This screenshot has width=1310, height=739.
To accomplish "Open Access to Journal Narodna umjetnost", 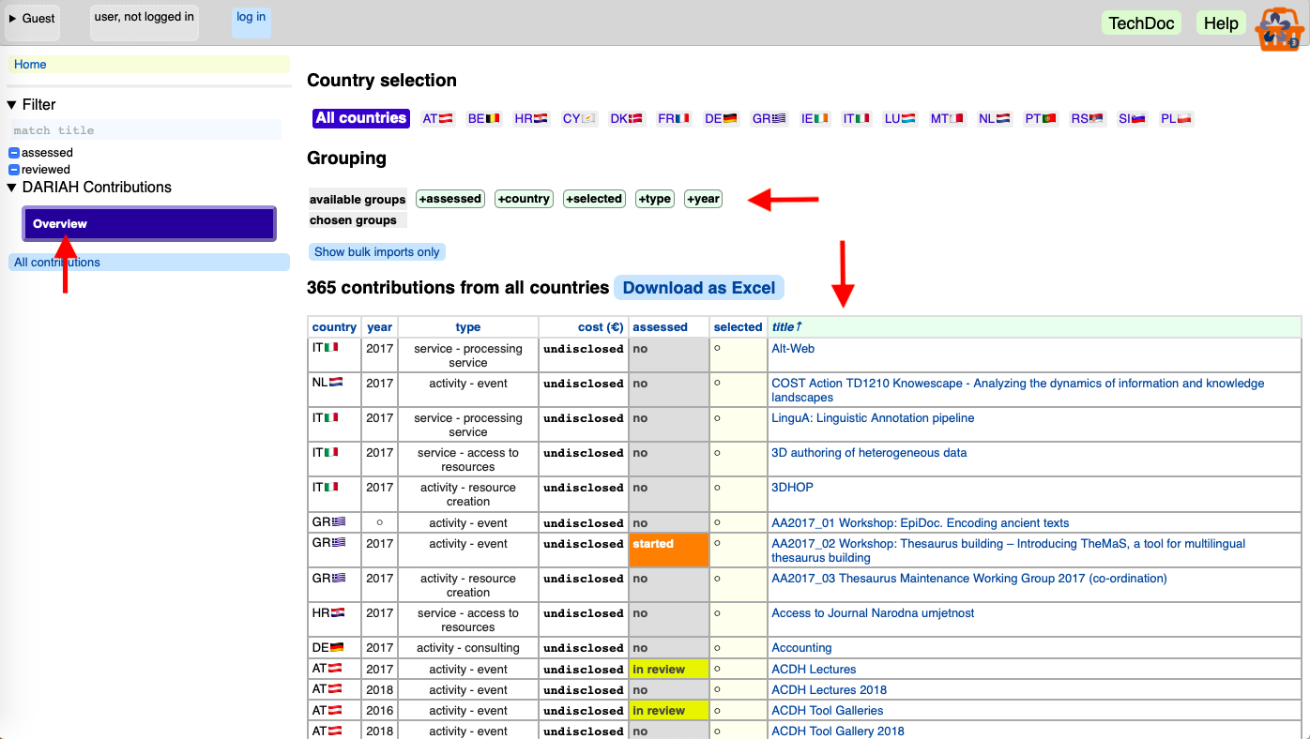I will point(873,613).
